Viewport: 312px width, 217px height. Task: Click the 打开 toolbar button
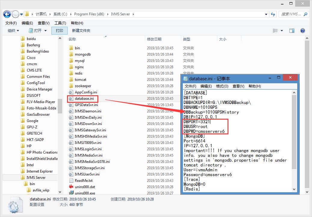tap(35, 31)
